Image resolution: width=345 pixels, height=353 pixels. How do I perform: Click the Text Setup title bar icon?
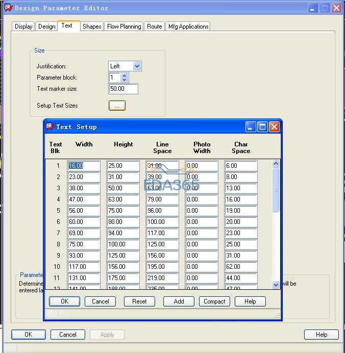[50, 127]
